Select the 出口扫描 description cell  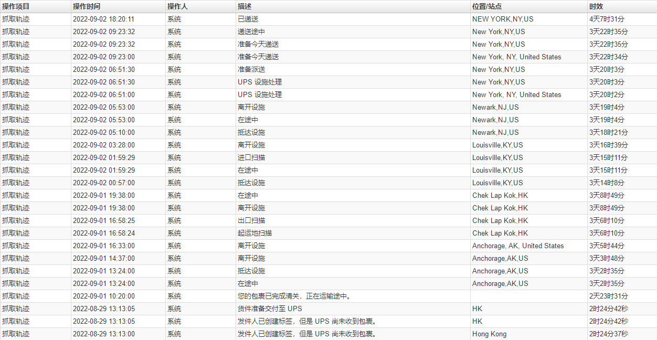[x=251, y=220]
